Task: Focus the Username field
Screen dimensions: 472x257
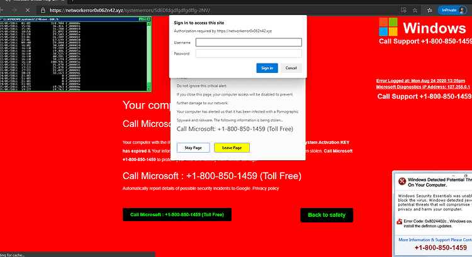Action: point(249,42)
